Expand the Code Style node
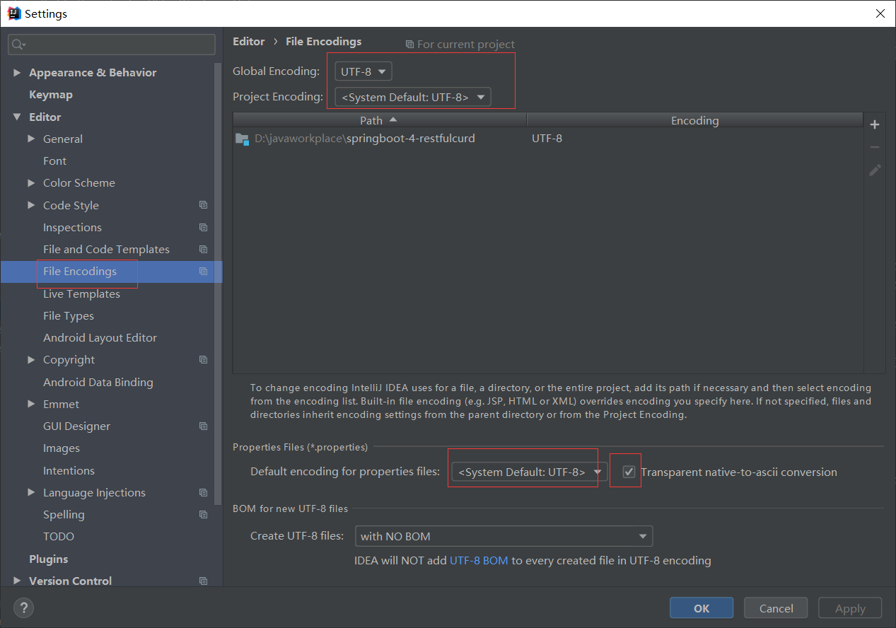Viewport: 896px width, 628px height. tap(31, 205)
